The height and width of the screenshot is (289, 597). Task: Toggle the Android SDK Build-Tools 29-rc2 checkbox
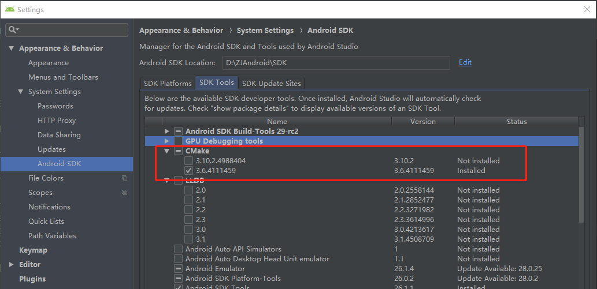tap(178, 131)
